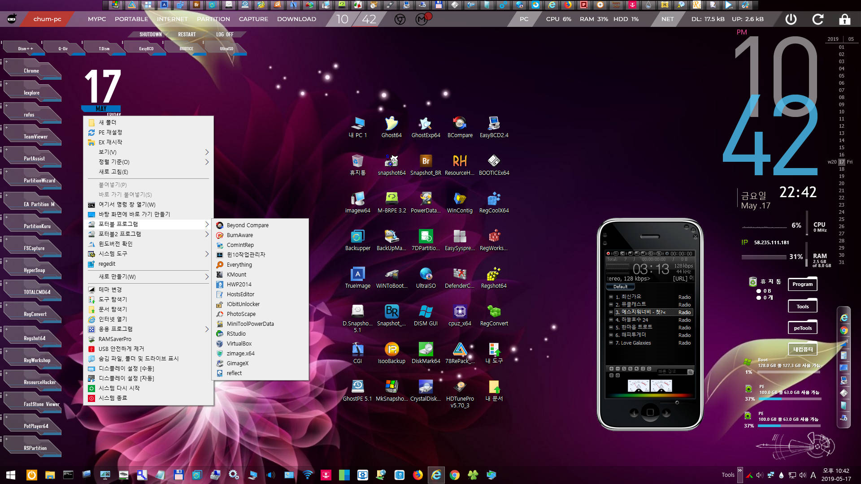Launch imagew64 desktop icon
The width and height of the screenshot is (861, 484).
[357, 203]
